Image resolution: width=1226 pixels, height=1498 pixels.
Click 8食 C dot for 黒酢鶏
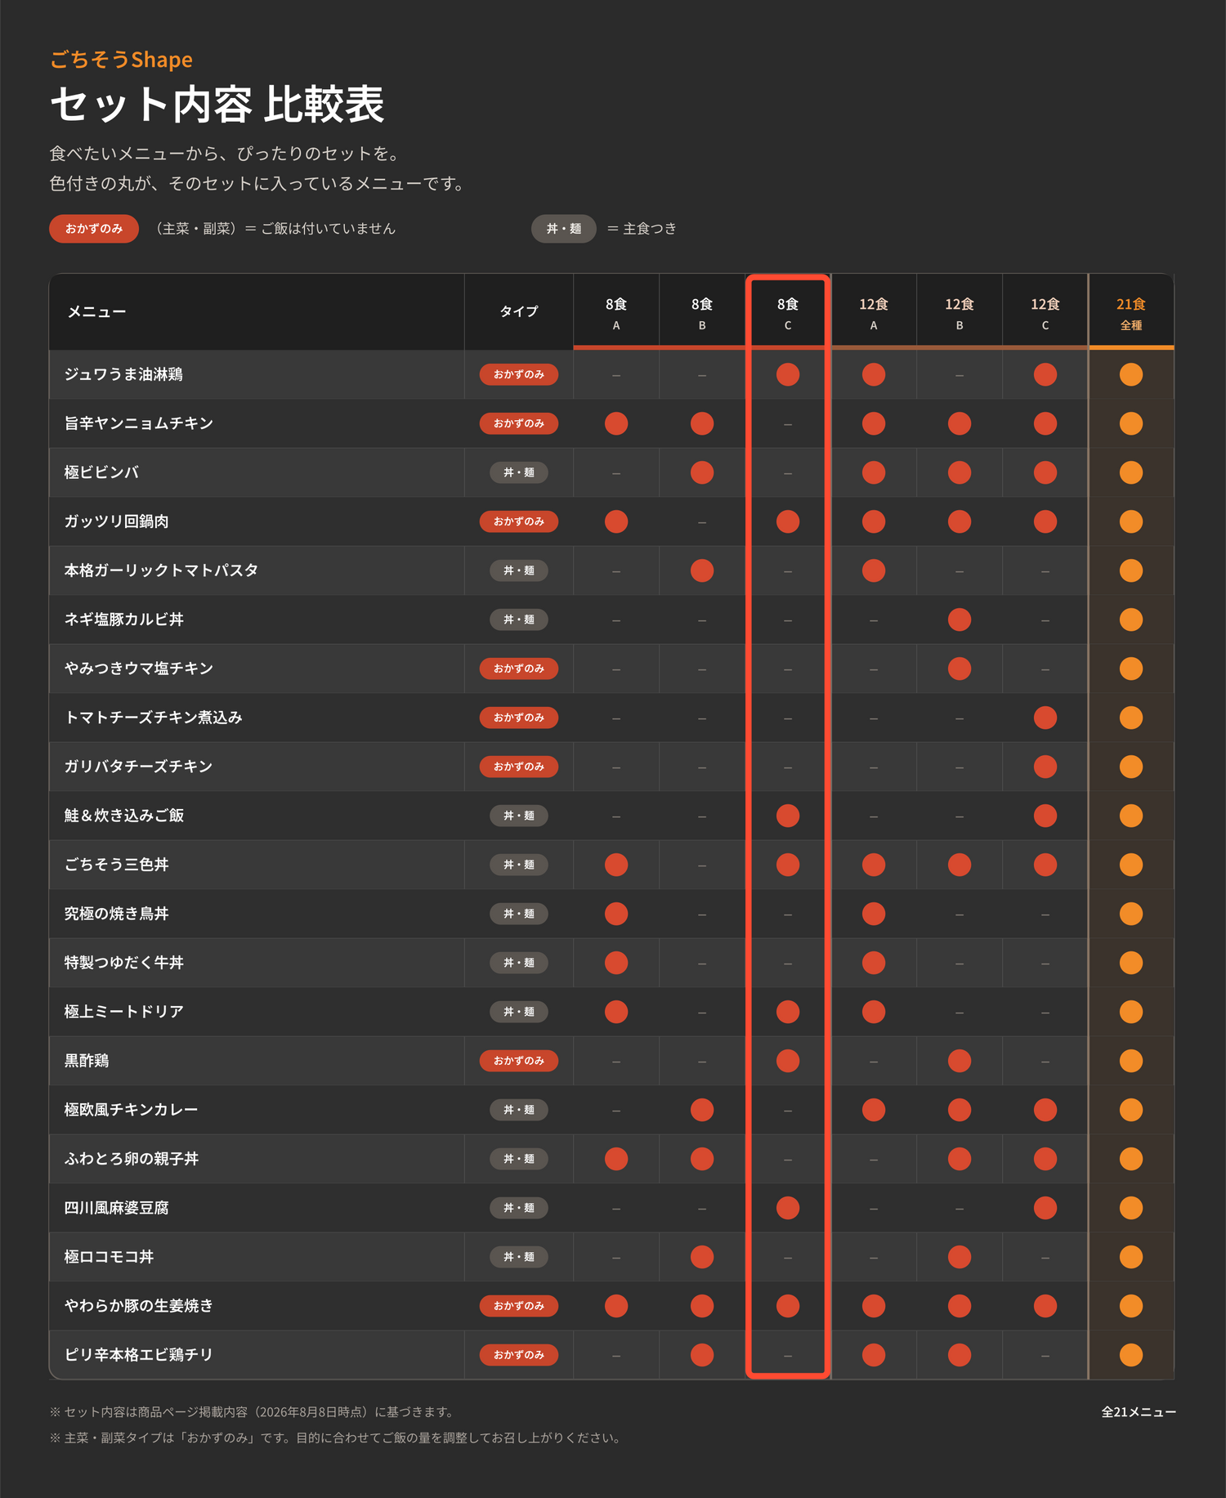click(788, 1061)
